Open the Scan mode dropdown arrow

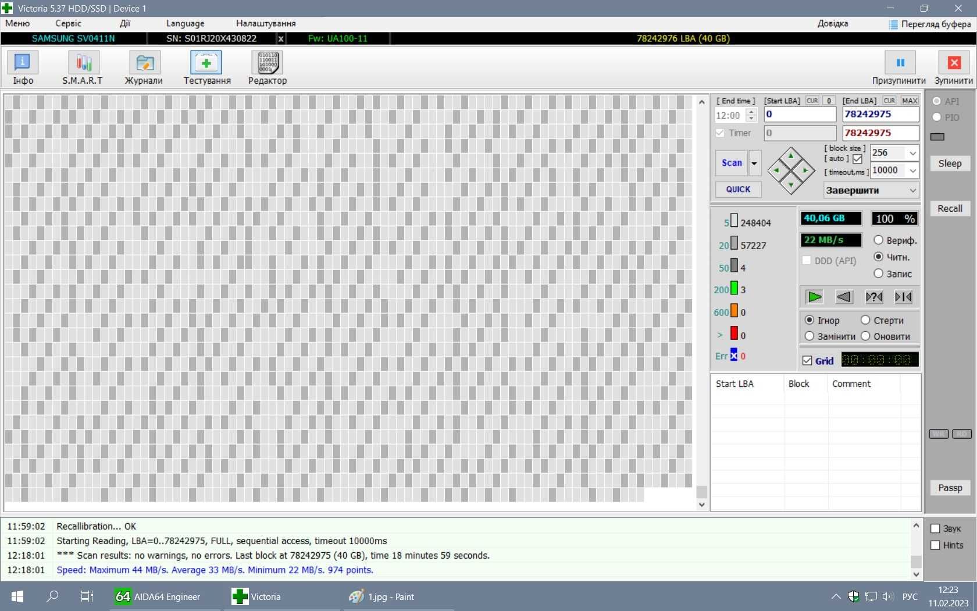tap(754, 164)
